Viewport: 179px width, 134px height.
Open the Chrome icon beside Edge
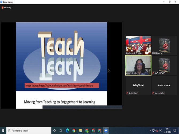pos(74,131)
